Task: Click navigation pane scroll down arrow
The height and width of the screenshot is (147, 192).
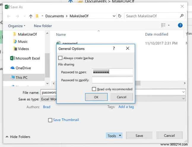Action: 47,83
